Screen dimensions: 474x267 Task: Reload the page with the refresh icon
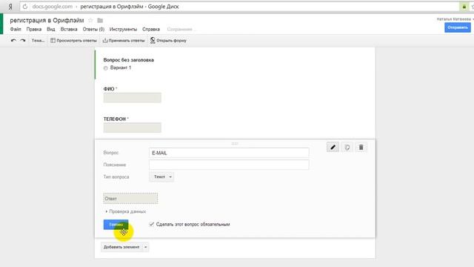[25, 7]
